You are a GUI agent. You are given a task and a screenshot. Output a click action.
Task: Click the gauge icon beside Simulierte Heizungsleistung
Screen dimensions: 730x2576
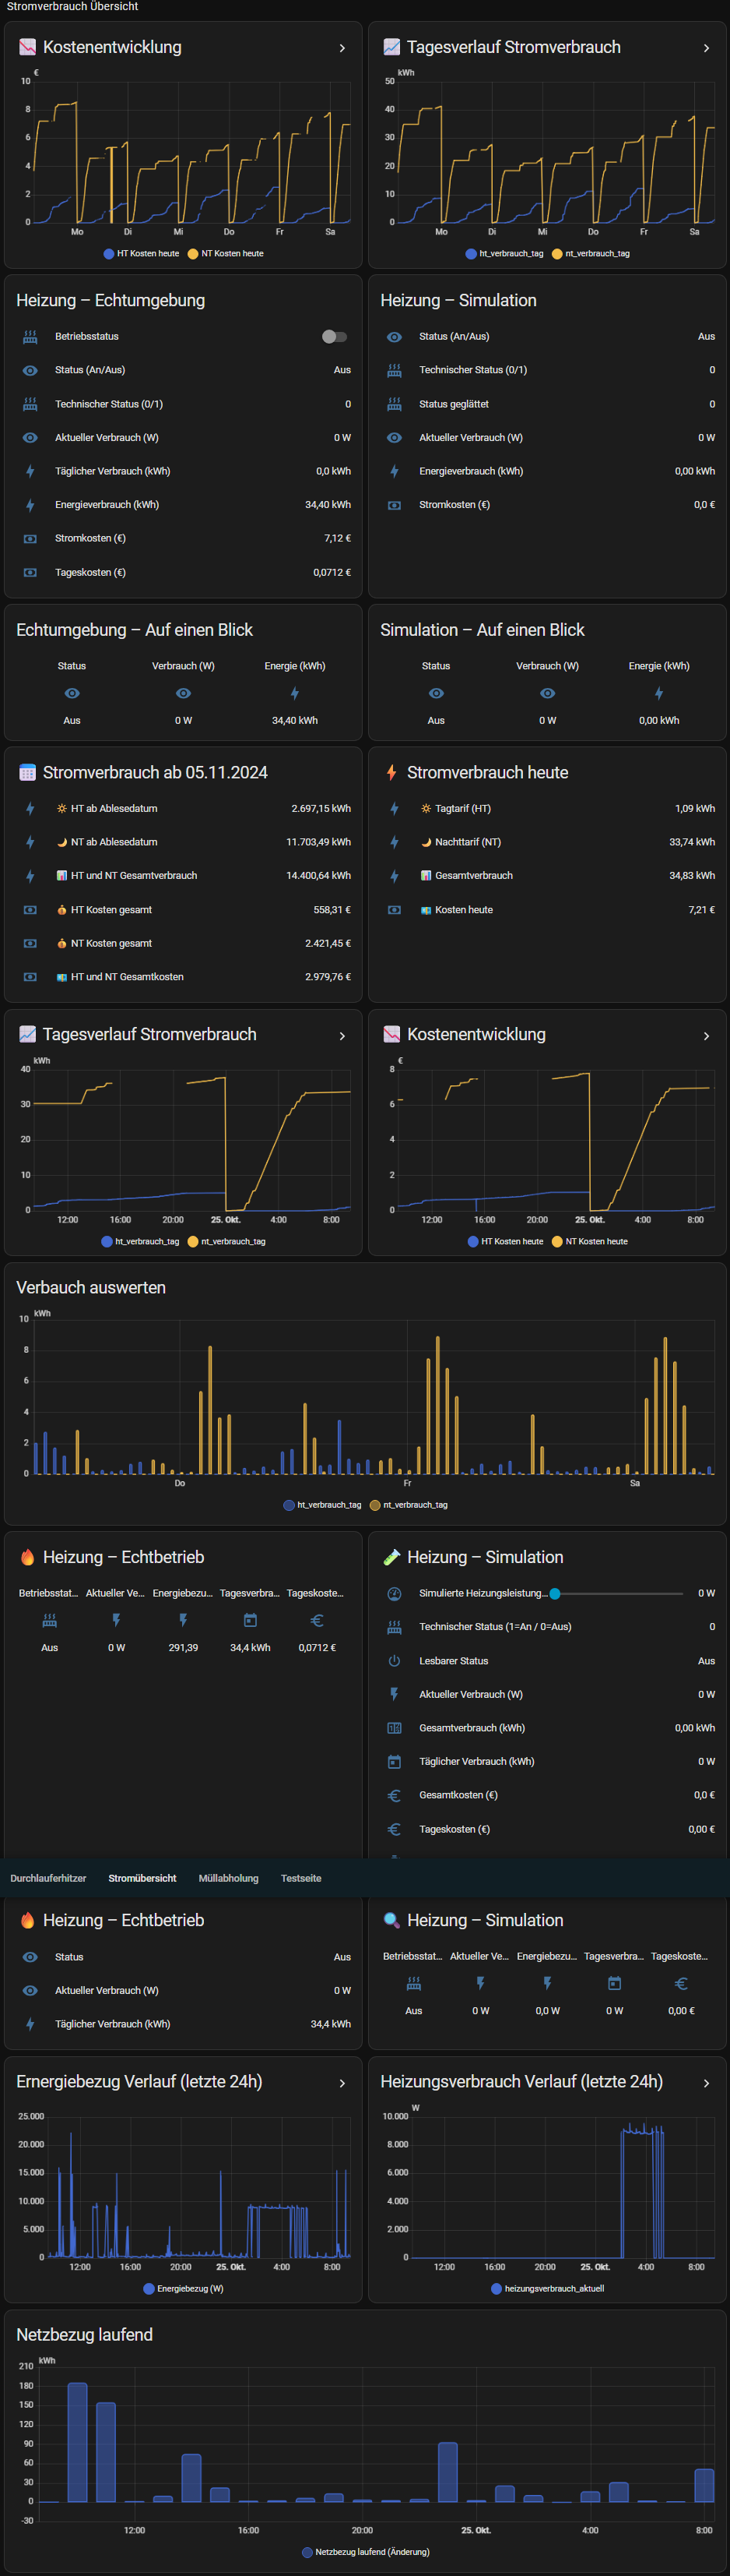(395, 1593)
